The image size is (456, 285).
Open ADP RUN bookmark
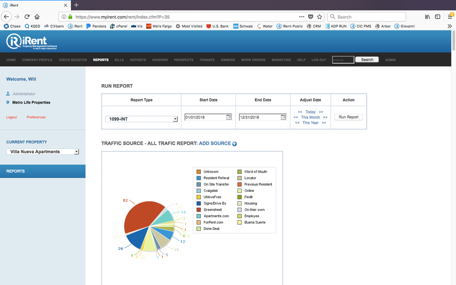click(336, 26)
